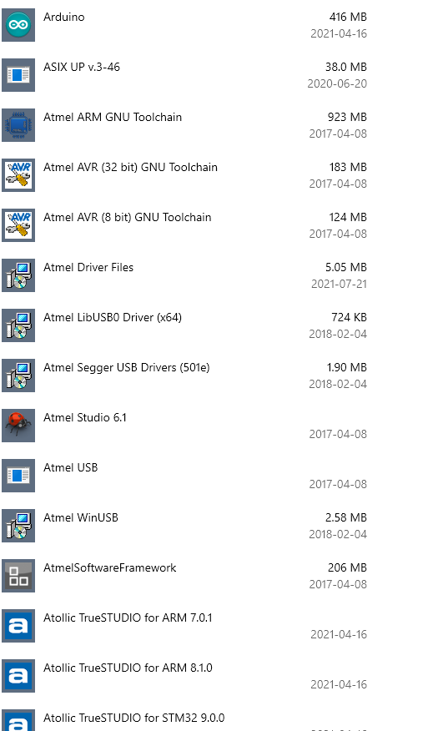The width and height of the screenshot is (433, 731).
Task: Click the Atollic TrueSTUDIO for ARM 8.1.0 icon
Action: [18, 676]
